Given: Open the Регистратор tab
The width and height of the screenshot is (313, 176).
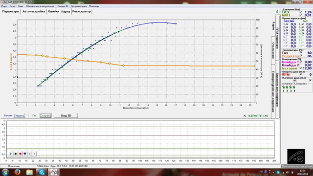Looking at the screenshot, I should 82,12.
